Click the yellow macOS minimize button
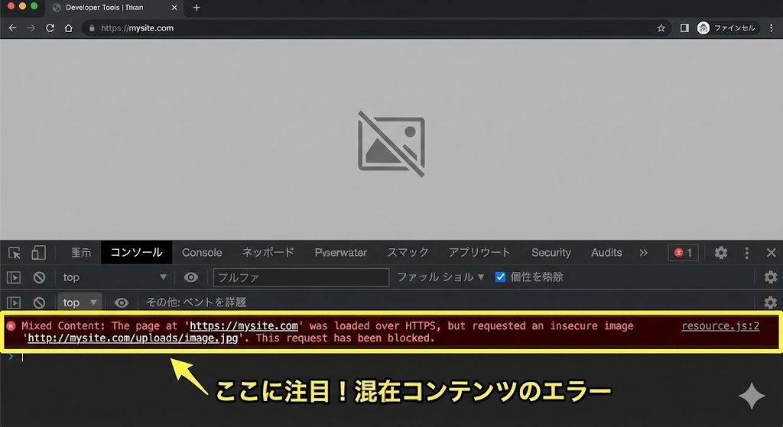 22,6
